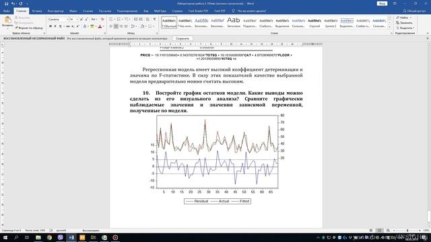The height and width of the screenshot is (242, 431).
Task: Increase font size with the A-up icon
Action: (81, 19)
